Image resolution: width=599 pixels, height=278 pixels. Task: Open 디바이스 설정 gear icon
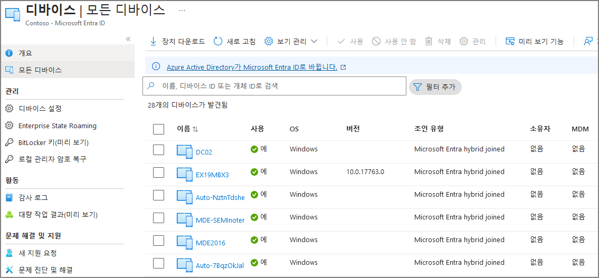[9, 109]
